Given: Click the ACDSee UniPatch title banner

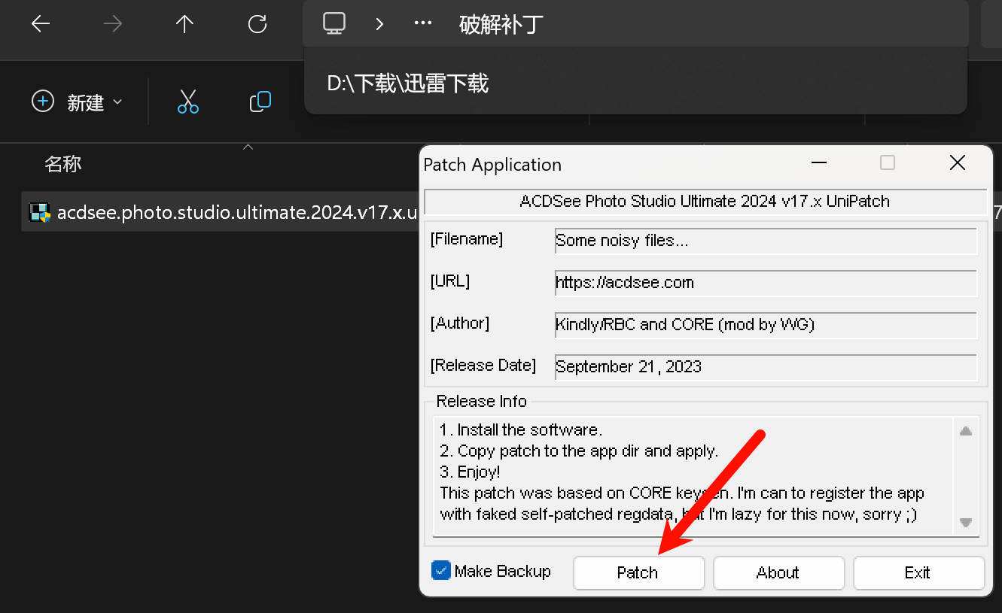Looking at the screenshot, I should (x=705, y=202).
